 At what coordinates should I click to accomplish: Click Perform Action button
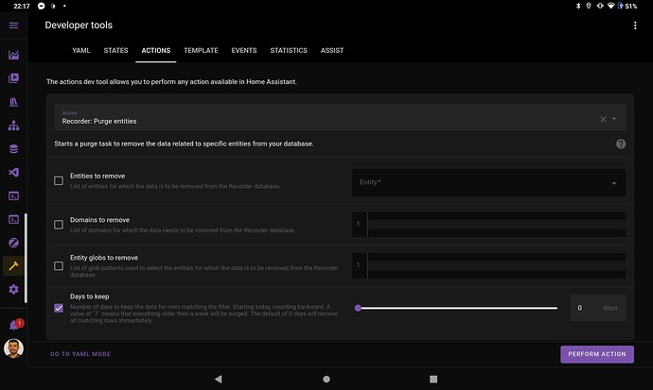[x=597, y=354]
